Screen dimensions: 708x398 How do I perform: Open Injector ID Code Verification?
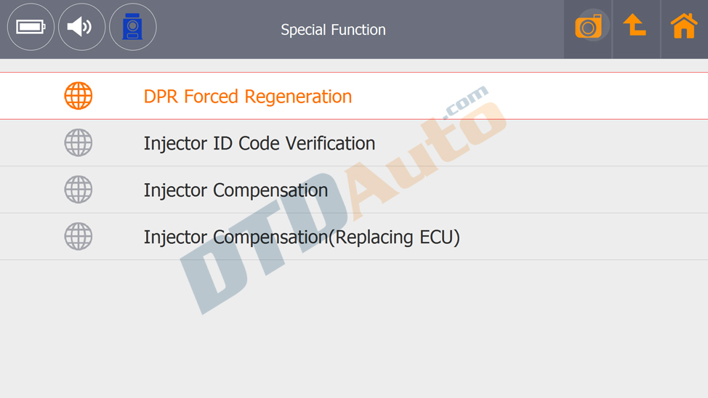[259, 143]
